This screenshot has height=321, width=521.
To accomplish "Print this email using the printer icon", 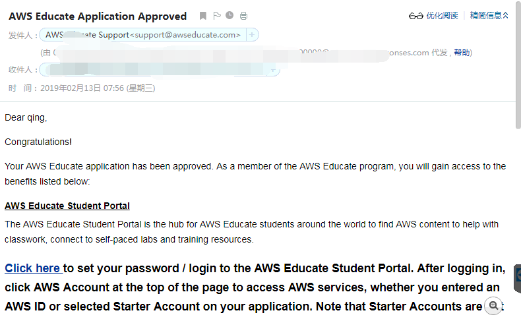I will [244, 16].
